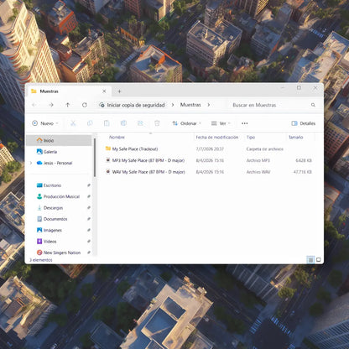Screen dimensions: 349x349
Task: Go forward with the right arrow
Action: coord(51,105)
